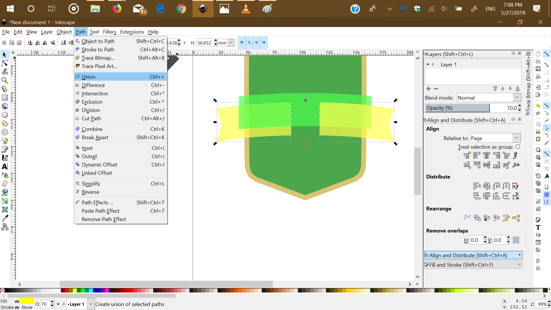
Task: Select the Text tool in toolbox
Action: pos(5,166)
